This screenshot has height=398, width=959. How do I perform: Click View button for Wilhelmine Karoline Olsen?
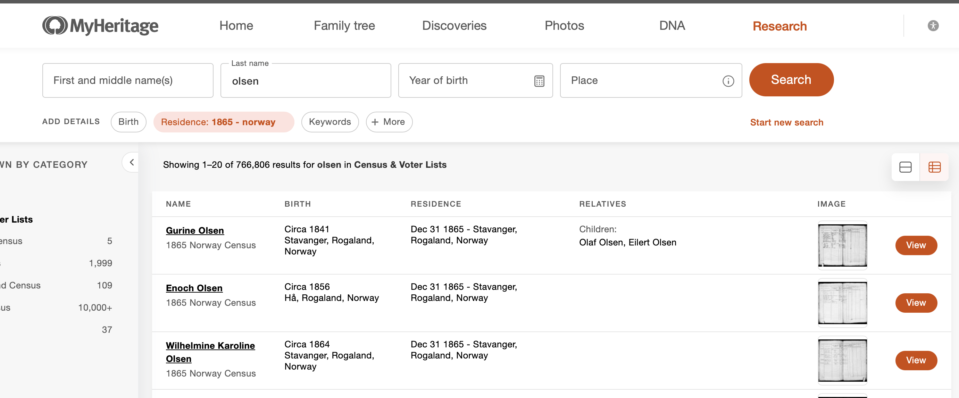pyautogui.click(x=916, y=361)
